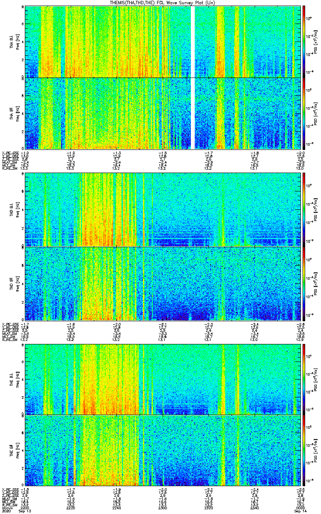
Task: Click the THD B-perpendicular PSD color bar
Action: [x=303, y=209]
